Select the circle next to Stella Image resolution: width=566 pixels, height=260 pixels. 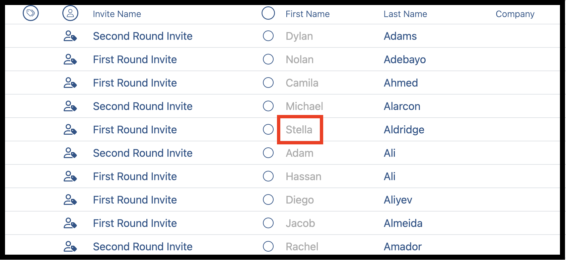268,129
